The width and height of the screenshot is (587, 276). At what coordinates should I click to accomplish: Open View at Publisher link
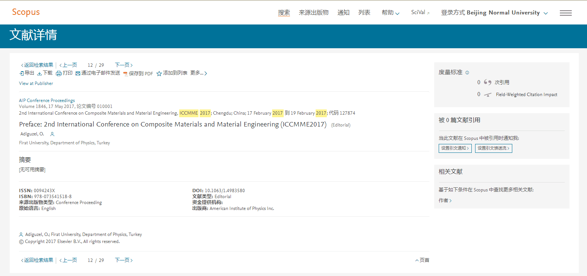36,83
